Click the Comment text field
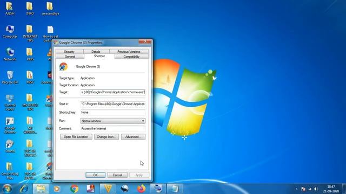 [113, 128]
